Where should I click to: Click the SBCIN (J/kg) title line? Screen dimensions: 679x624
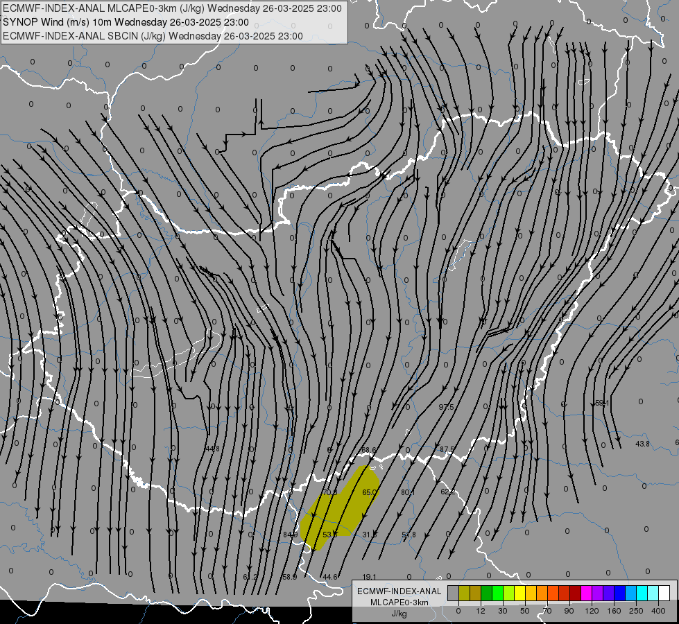pos(153,36)
